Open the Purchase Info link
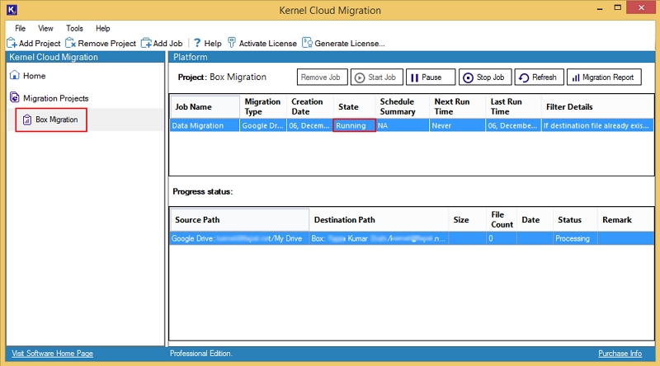Viewport: 660px width, 366px height. [620, 354]
